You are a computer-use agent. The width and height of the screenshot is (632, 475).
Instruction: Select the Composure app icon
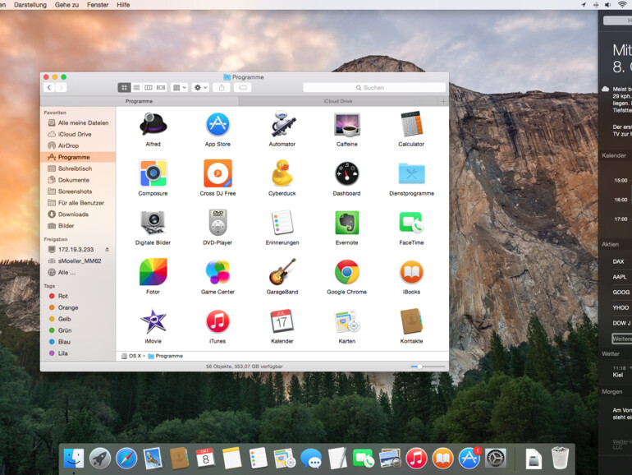tap(153, 173)
